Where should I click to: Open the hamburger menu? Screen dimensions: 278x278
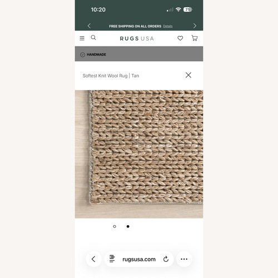point(82,38)
